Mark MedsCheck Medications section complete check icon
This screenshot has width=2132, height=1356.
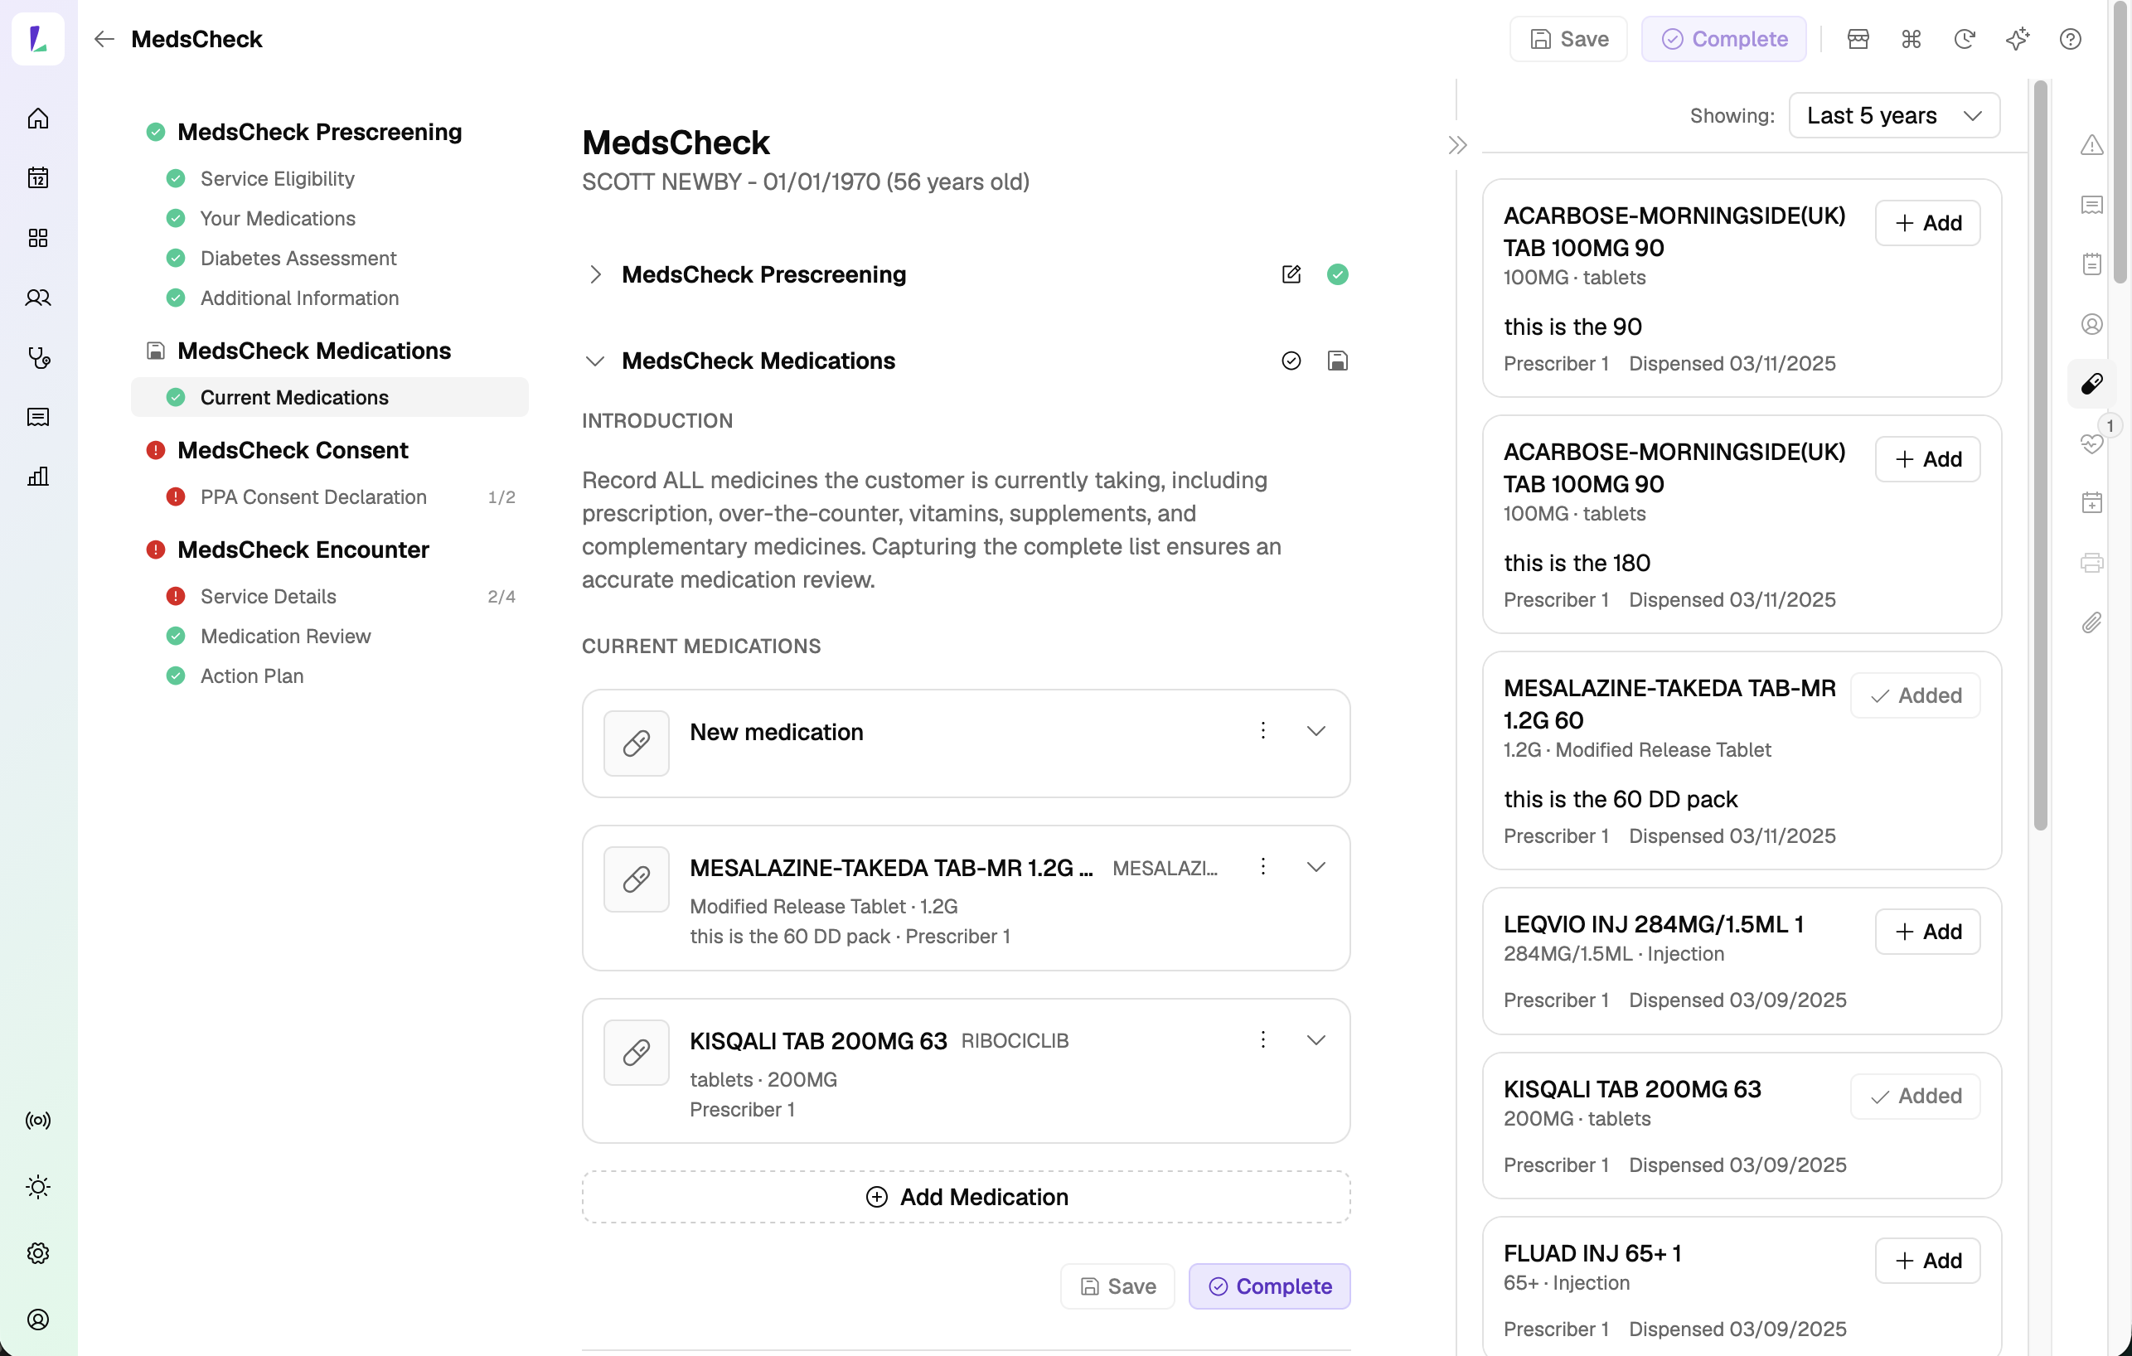click(x=1291, y=361)
